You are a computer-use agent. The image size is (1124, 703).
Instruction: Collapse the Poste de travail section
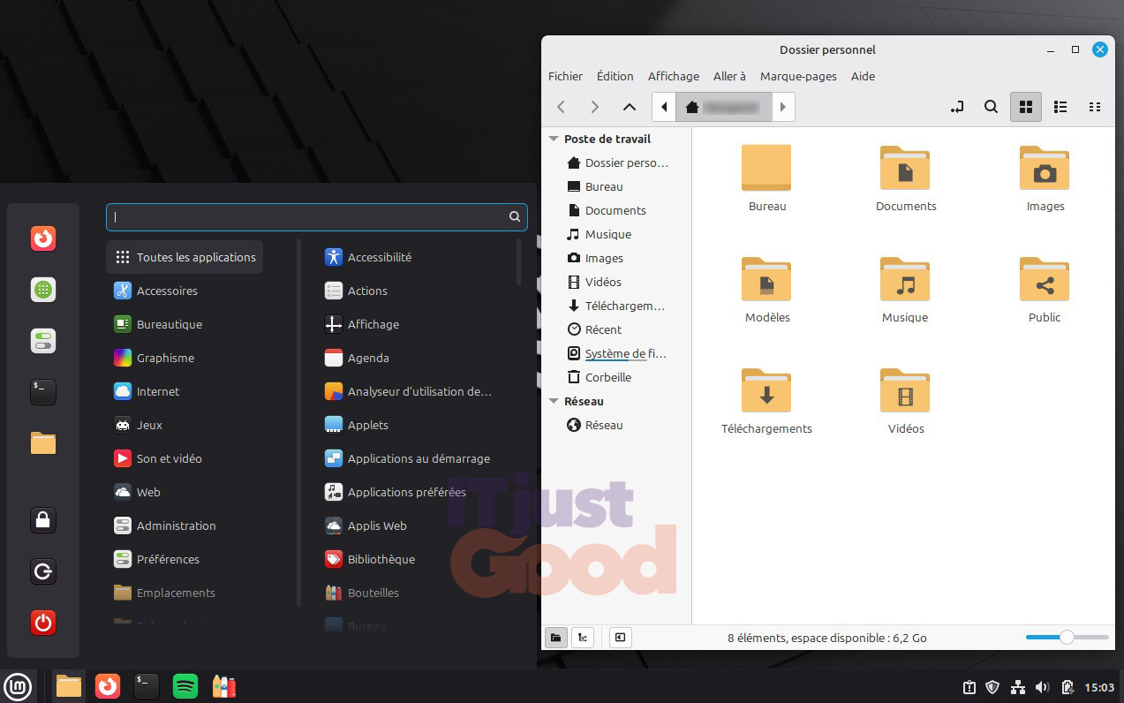point(554,139)
